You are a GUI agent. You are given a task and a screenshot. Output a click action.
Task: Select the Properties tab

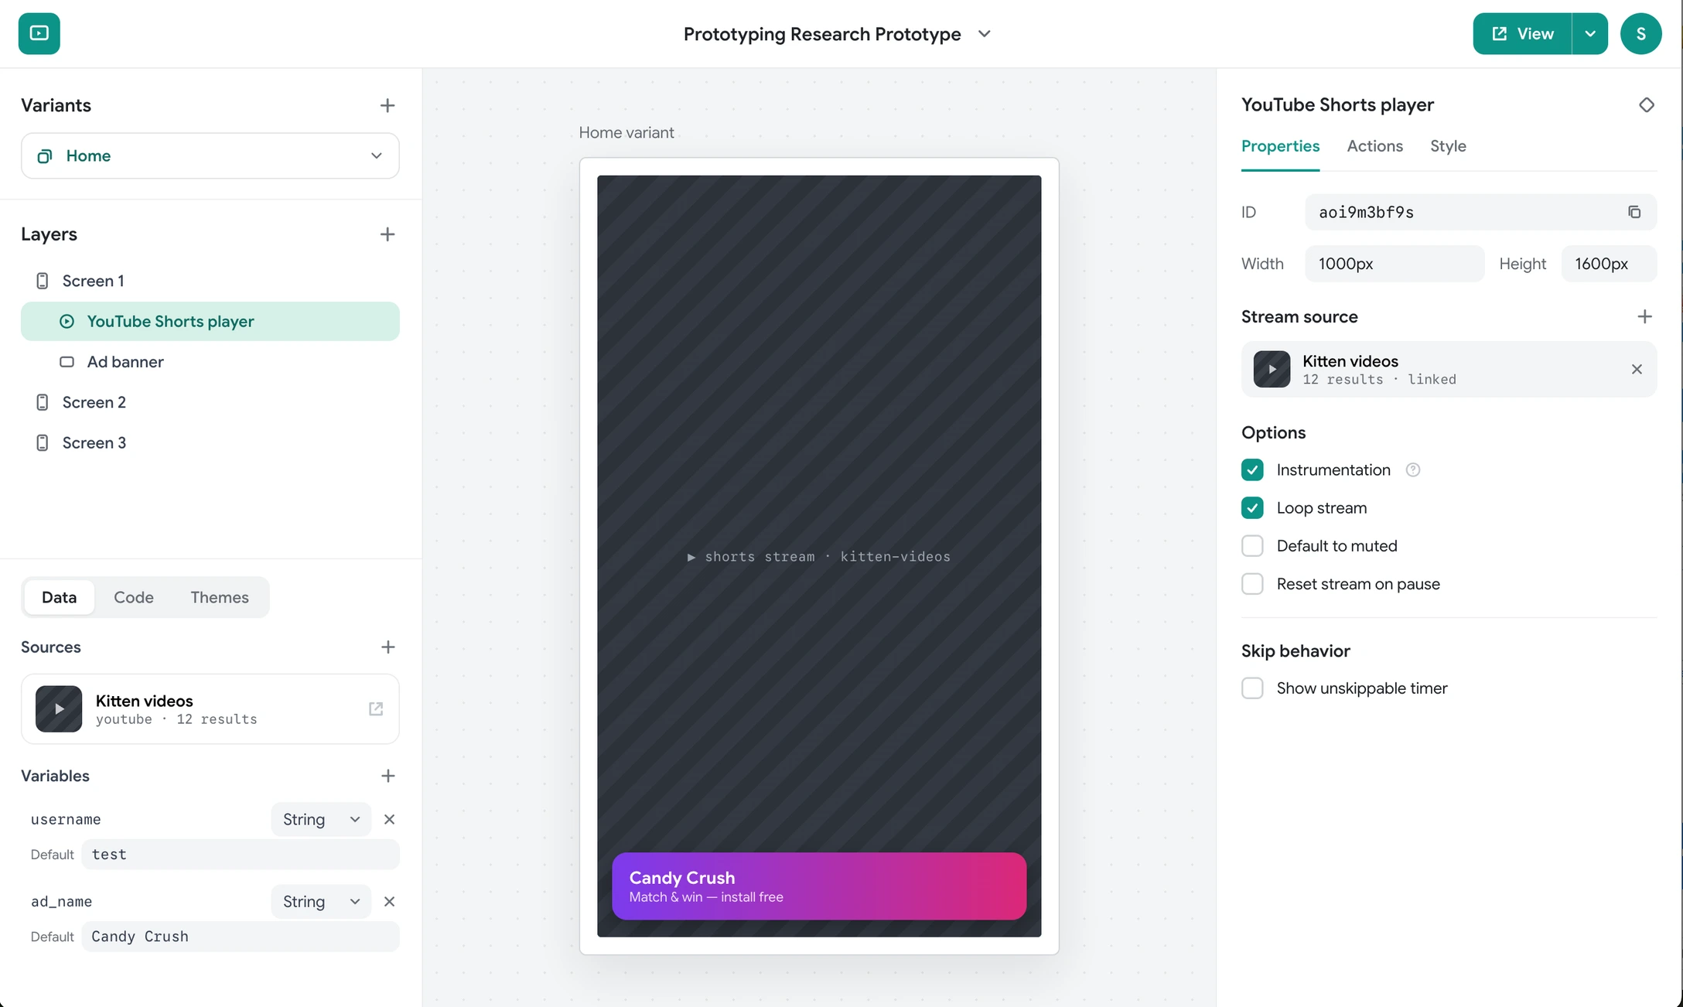click(1280, 146)
